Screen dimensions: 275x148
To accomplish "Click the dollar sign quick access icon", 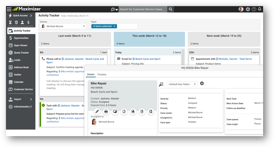I will (x=28, y=22).
